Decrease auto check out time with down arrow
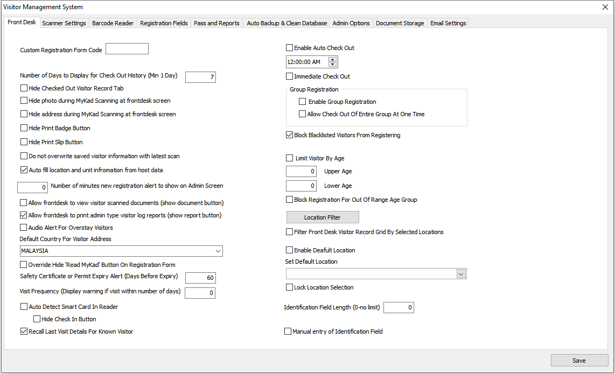Viewport: 615px width, 374px height. point(332,65)
